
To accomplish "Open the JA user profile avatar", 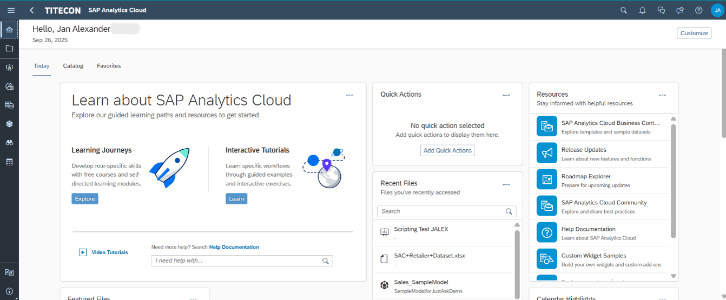I will [717, 10].
